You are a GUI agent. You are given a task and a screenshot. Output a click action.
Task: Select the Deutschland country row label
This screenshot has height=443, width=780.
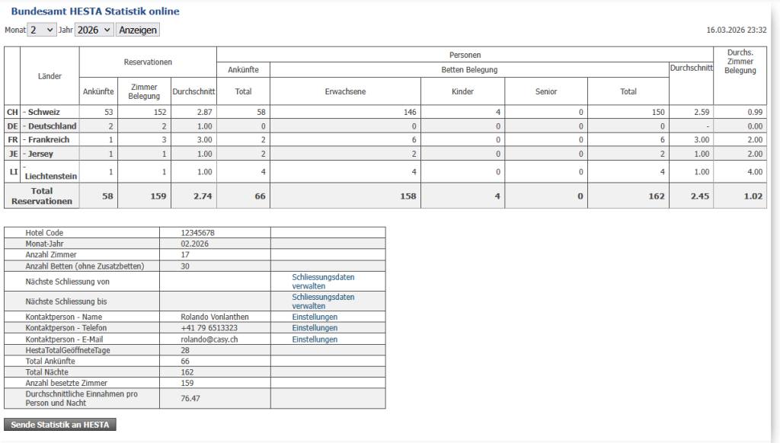pos(53,126)
